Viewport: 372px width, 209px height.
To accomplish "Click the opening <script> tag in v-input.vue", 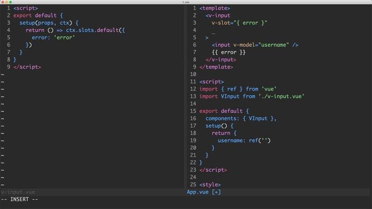I will pos(26,8).
